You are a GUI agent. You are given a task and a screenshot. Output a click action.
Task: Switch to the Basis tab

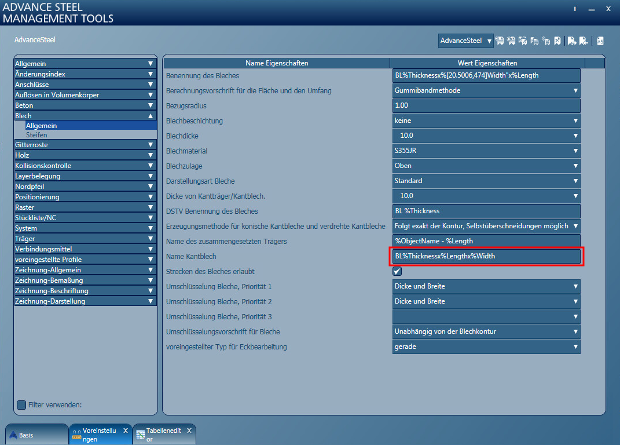37,435
